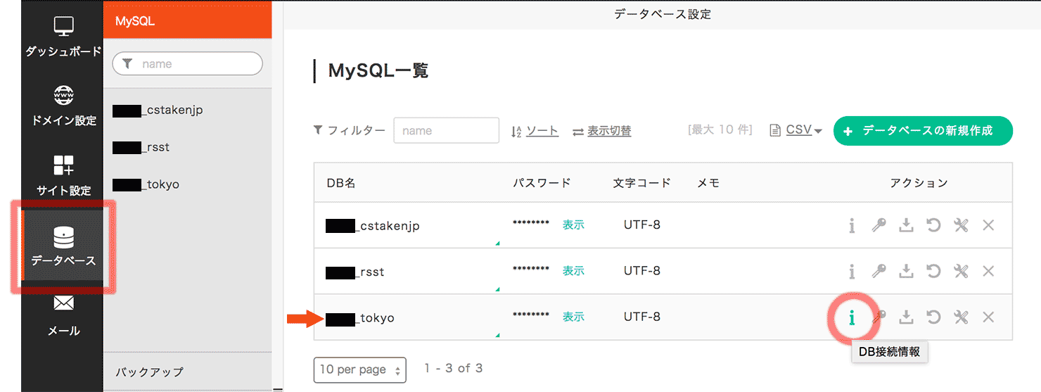Viewport: 1041px width, 392px height.
Task: Click restore icon in the _tokyo row
Action: pyautogui.click(x=933, y=317)
